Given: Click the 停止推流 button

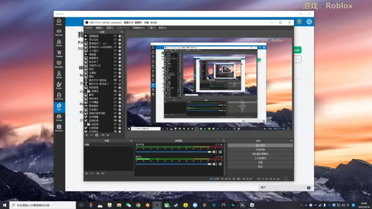Looking at the screenshot, I should pos(260,145).
